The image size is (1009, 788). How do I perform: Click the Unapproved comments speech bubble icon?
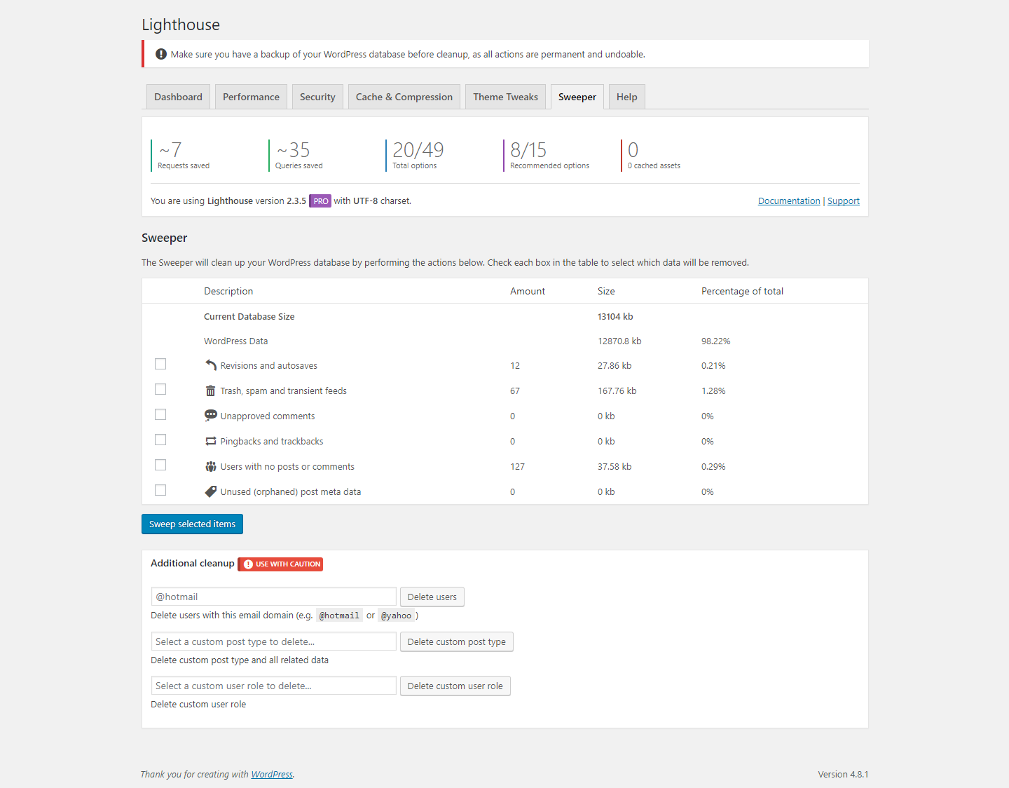pyautogui.click(x=211, y=415)
